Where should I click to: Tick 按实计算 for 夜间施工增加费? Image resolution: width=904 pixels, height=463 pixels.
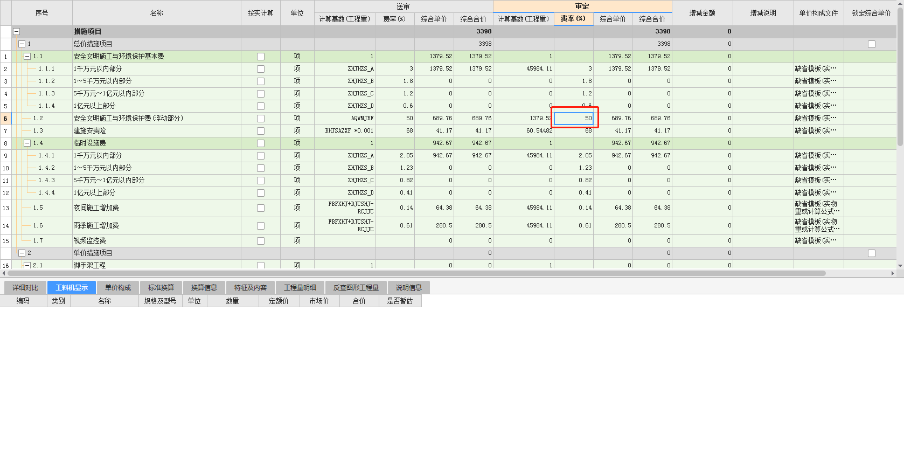point(261,208)
